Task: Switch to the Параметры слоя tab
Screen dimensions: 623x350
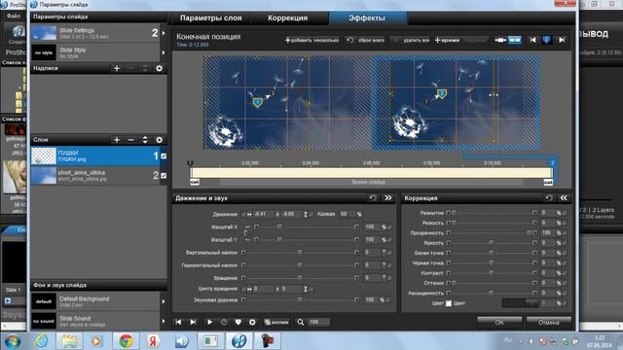Action: 210,18
